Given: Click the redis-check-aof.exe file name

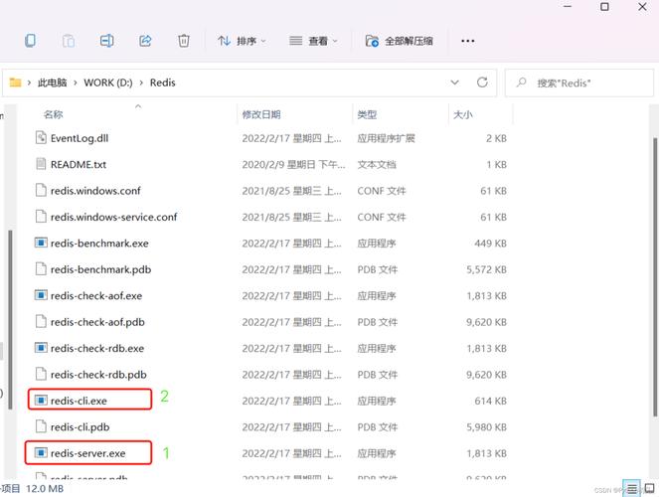Looking at the screenshot, I should click(96, 296).
